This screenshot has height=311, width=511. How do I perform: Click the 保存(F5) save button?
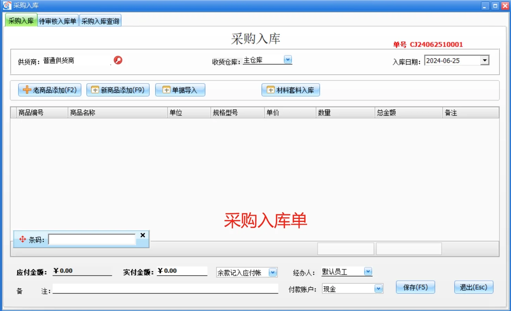[x=415, y=287]
